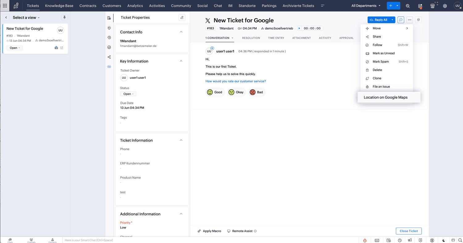The width and height of the screenshot is (463, 243).
Task: Open the clock icon in the bottom bar
Action: pos(400,240)
